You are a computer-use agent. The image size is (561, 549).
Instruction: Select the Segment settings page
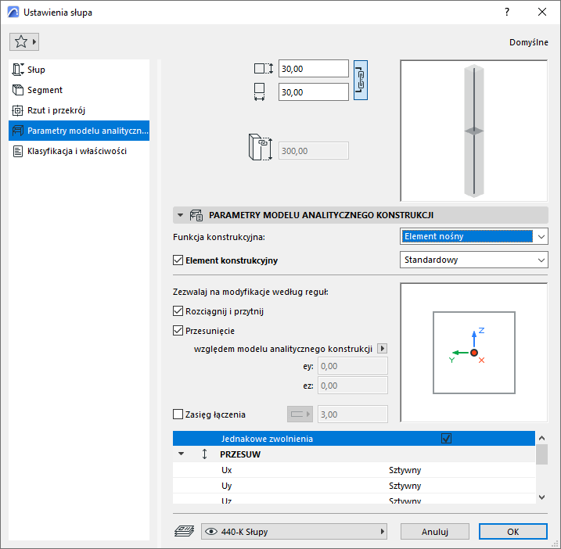79,90
